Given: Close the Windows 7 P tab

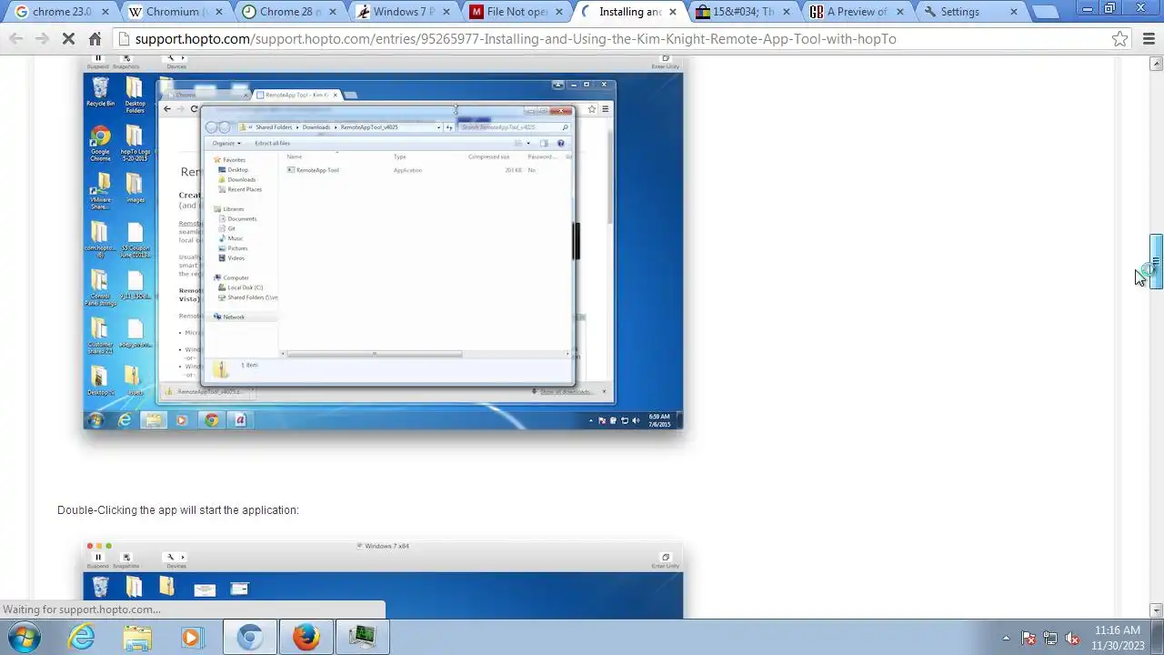Looking at the screenshot, I should click(446, 12).
